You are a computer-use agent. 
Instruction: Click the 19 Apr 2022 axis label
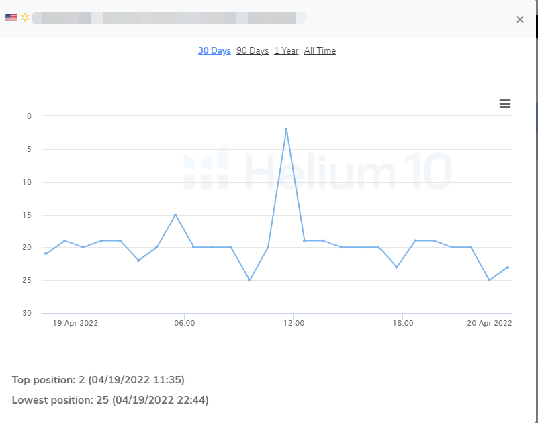(x=75, y=323)
